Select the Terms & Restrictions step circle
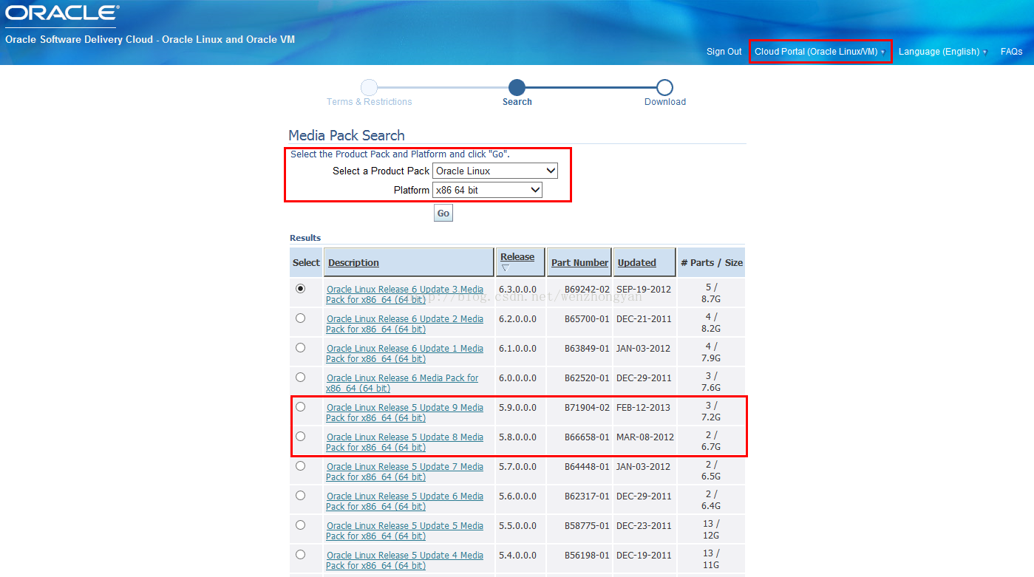1034x577 pixels. click(x=370, y=88)
